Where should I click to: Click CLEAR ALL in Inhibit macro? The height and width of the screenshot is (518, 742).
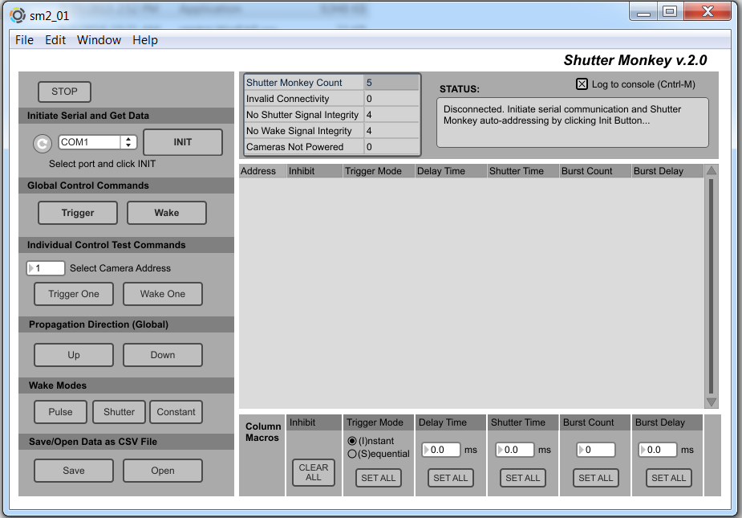click(x=314, y=472)
